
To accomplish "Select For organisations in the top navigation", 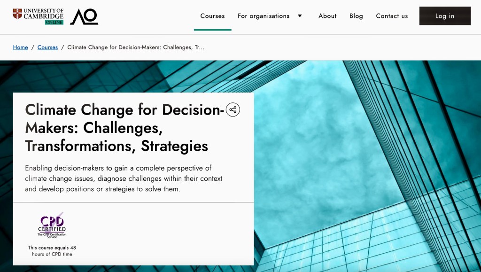I will click(x=263, y=16).
